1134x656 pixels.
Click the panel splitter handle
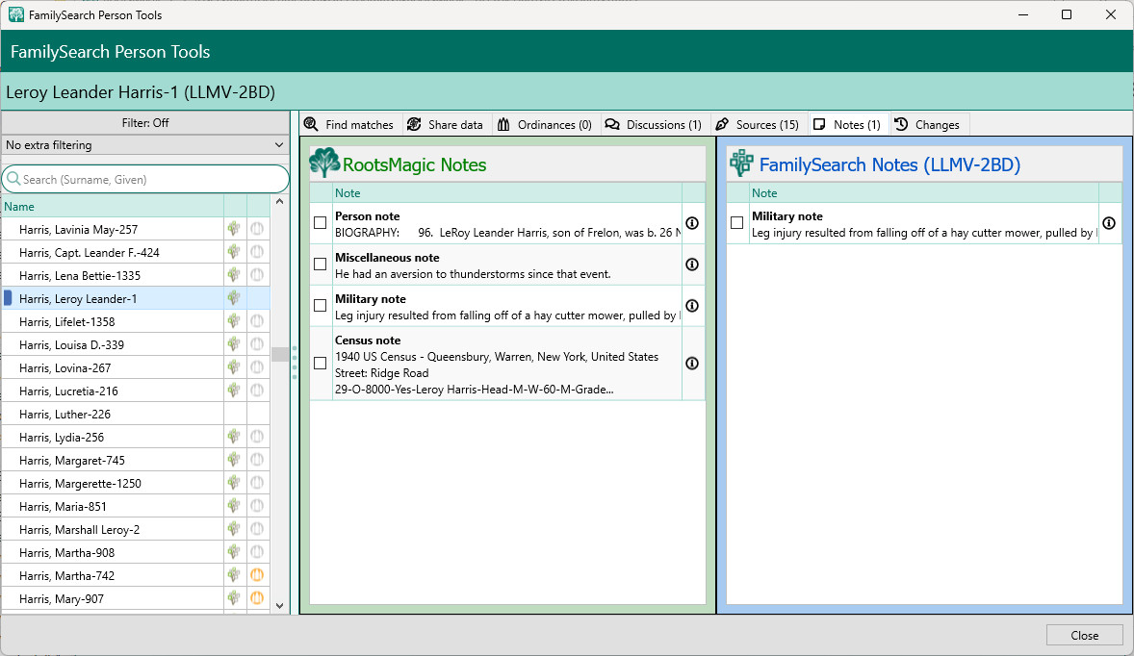295,363
